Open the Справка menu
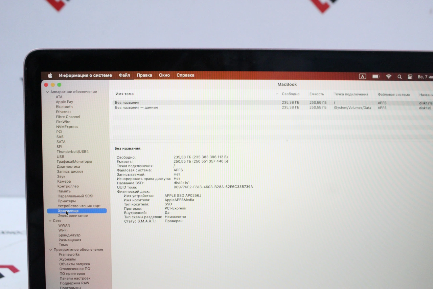This screenshot has width=433, height=289. point(185,75)
